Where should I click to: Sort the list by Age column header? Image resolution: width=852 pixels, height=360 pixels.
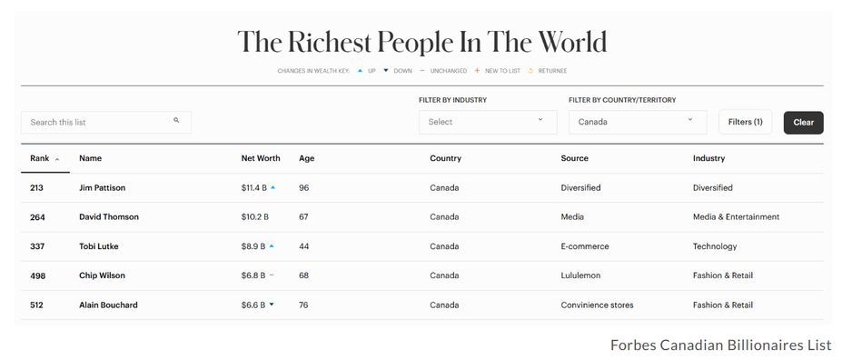(x=306, y=159)
